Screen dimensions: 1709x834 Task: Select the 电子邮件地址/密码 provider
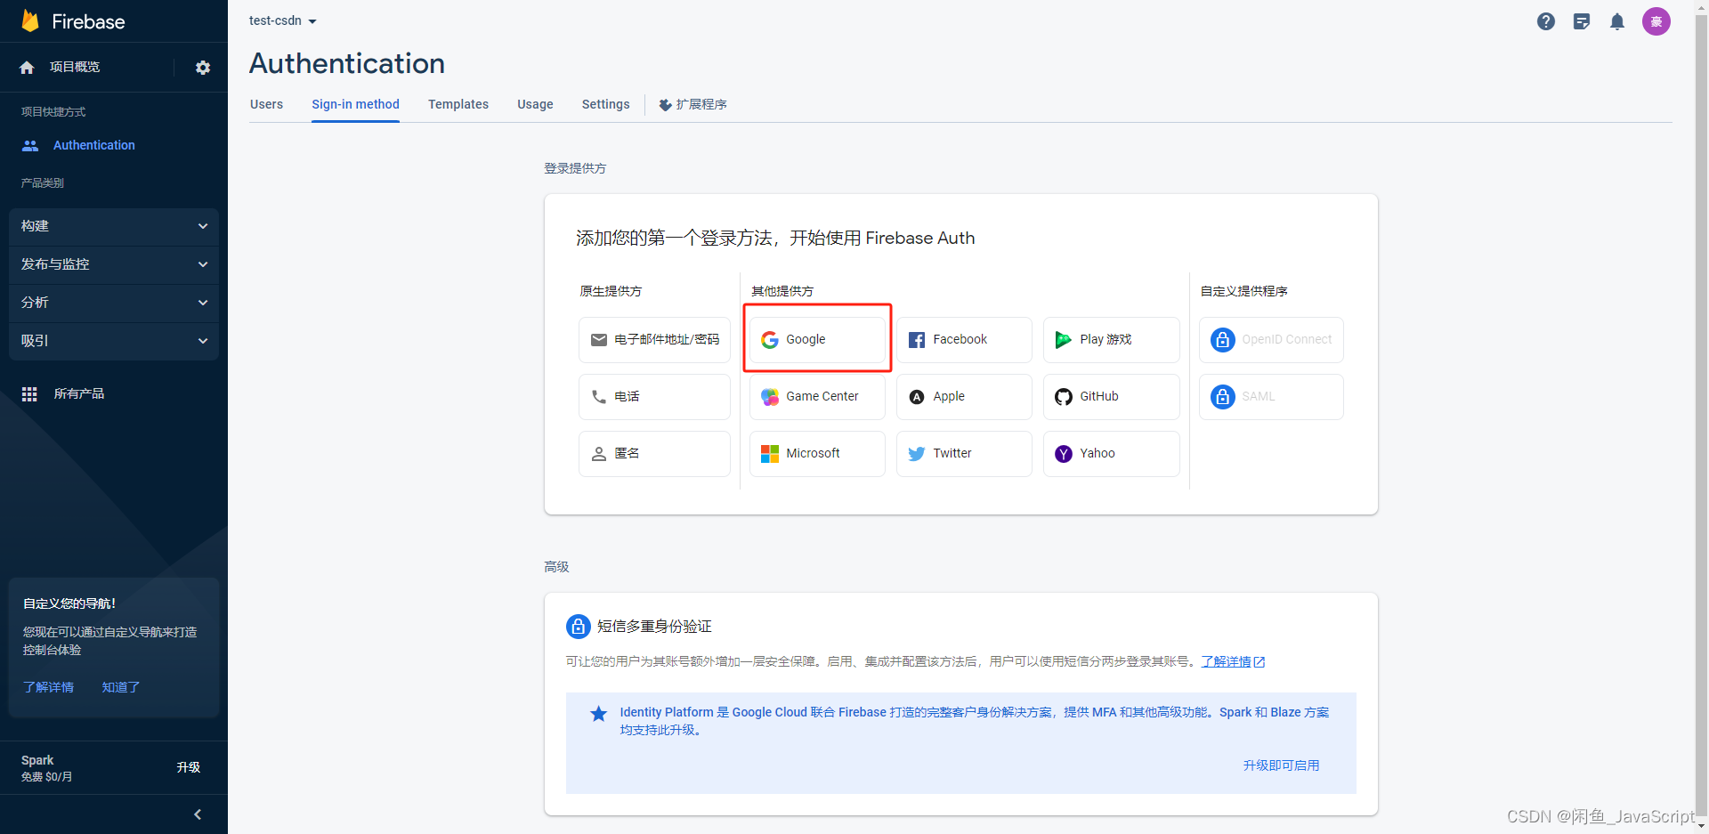point(654,339)
